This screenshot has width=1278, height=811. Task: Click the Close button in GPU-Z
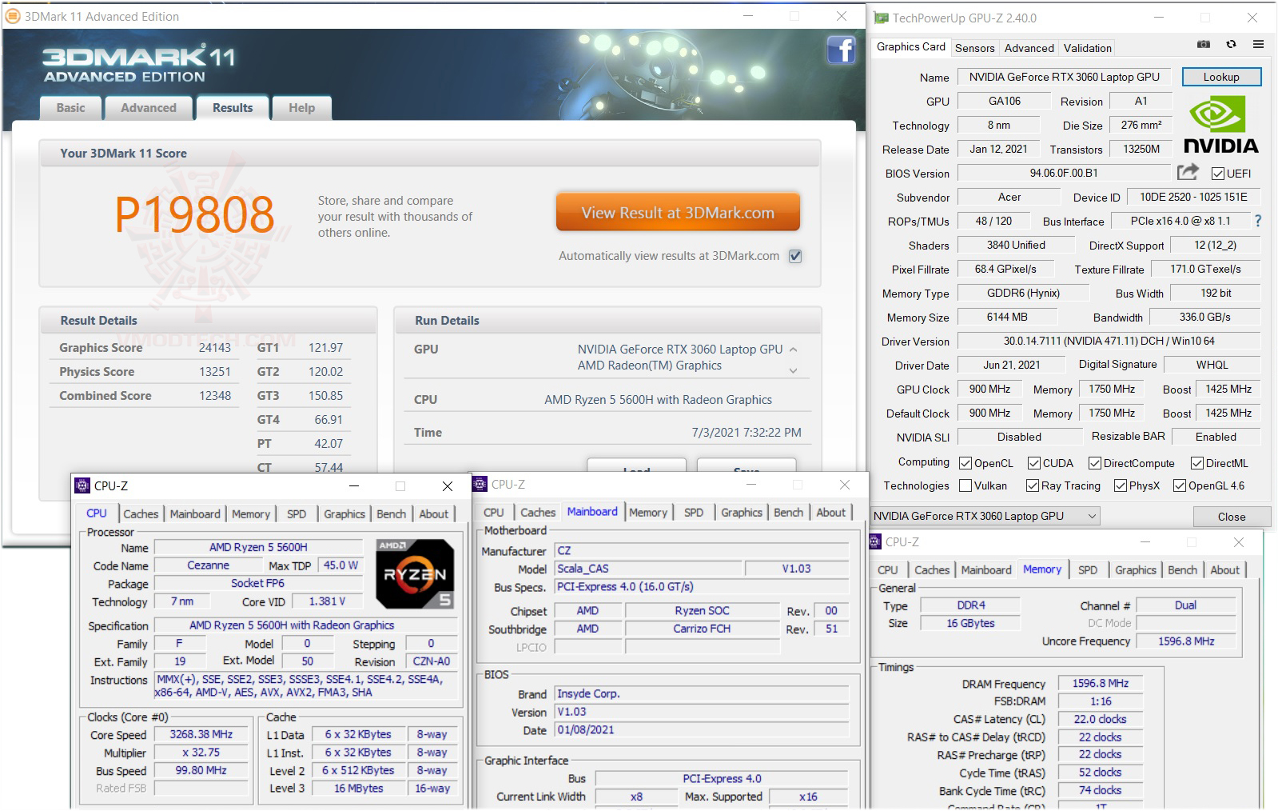pyautogui.click(x=1232, y=517)
